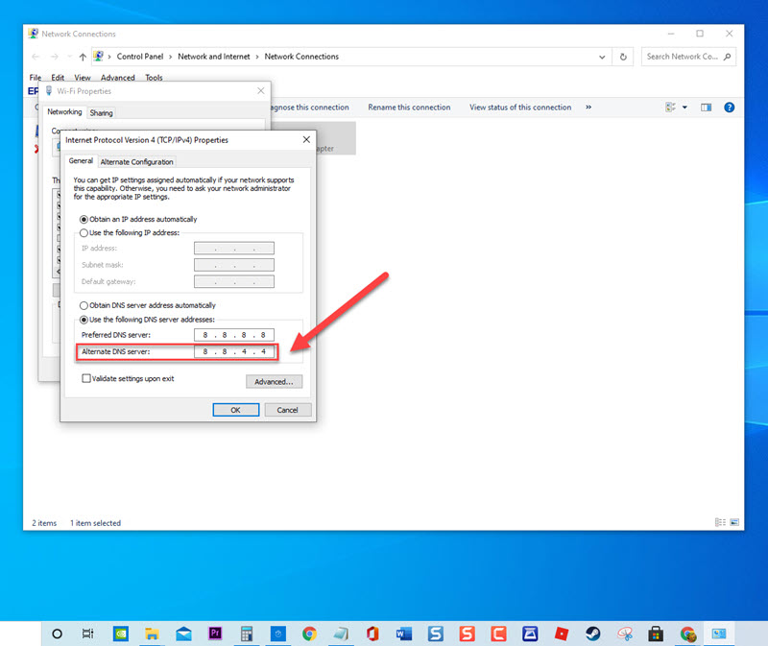
Task: Click inside the Search Network Connections box
Action: [x=686, y=57]
